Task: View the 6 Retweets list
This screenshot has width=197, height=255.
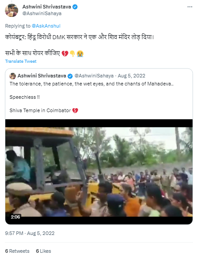Action: click(17, 251)
